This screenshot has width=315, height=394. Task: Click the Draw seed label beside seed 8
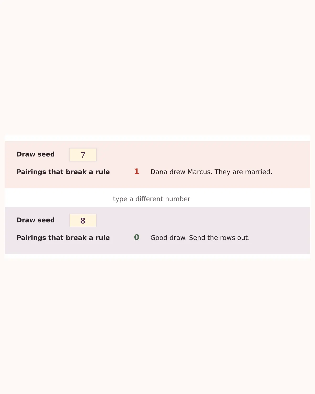[36, 220]
